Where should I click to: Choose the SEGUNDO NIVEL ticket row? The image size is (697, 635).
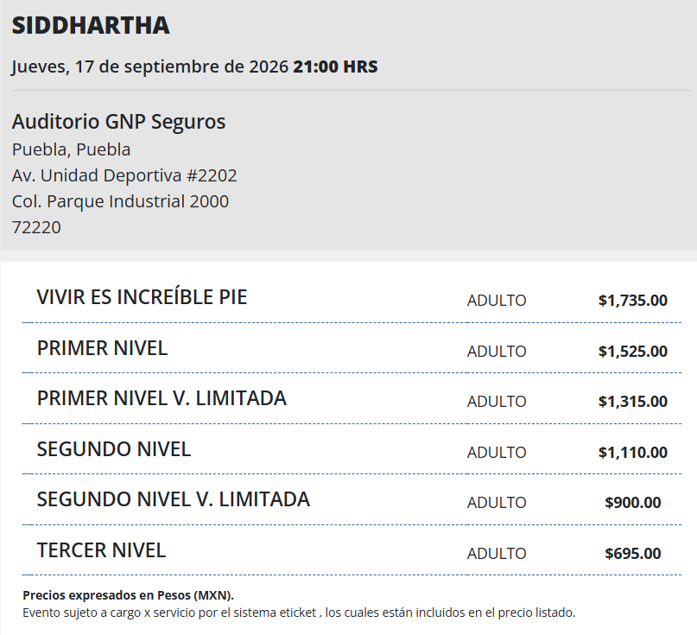click(352, 449)
